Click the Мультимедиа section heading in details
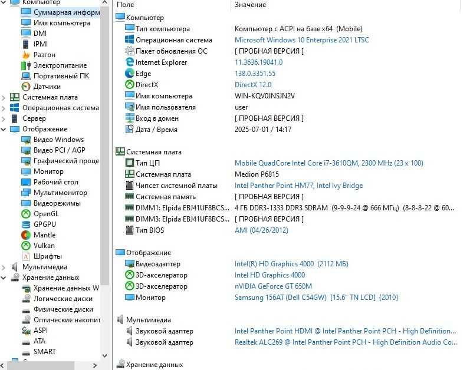This screenshot has width=470, height=370. 149,320
